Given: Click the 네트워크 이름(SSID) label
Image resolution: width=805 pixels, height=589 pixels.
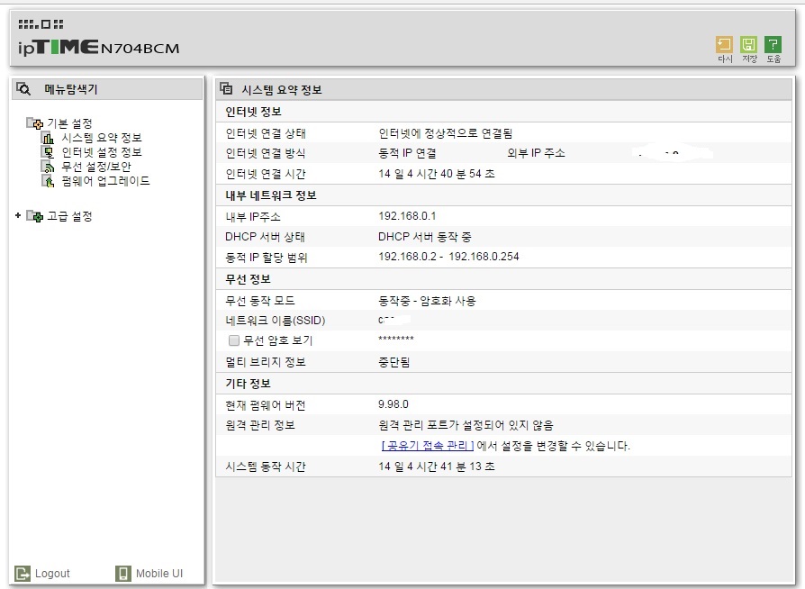Looking at the screenshot, I should (x=276, y=321).
